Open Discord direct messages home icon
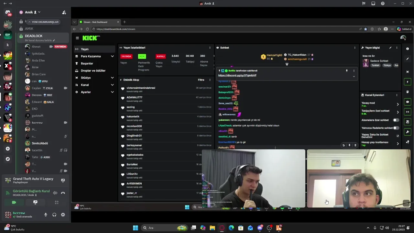Screen dimensions: 414x233 tap(8, 12)
